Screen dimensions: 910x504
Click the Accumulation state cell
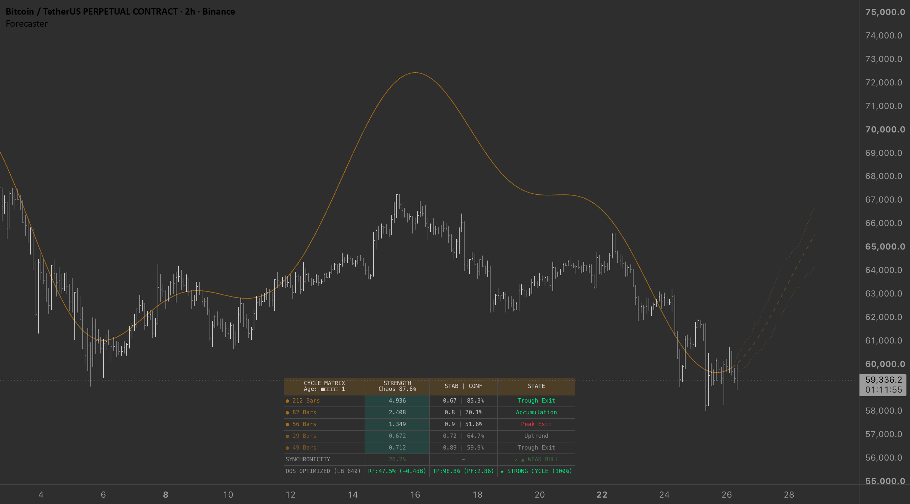tap(536, 413)
